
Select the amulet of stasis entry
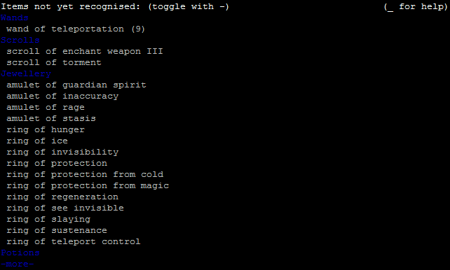click(51, 118)
